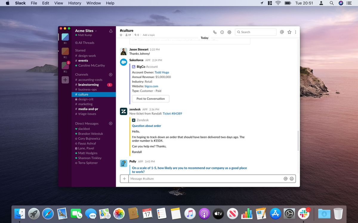Image resolution: width=358 pixels, height=223 pixels.
Task: Select the mention icon inside the message bar
Action: pyautogui.click(x=286, y=178)
